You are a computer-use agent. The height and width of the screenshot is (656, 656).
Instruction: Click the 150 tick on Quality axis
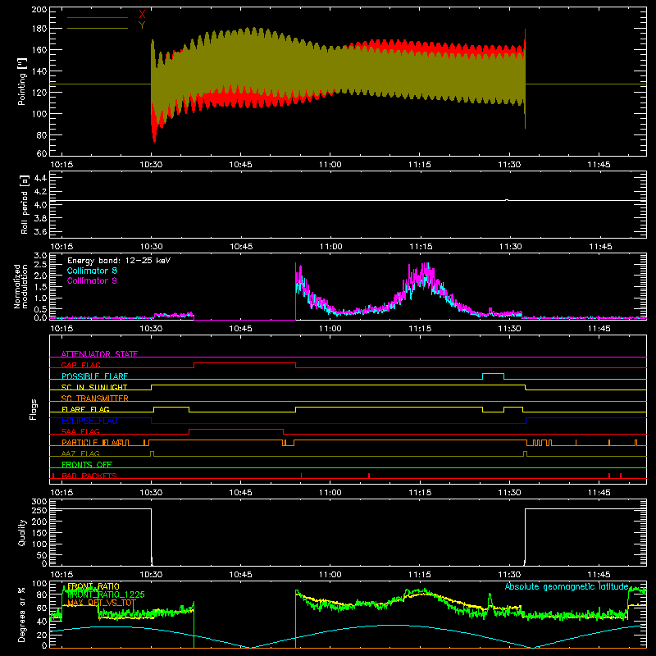tap(39, 534)
